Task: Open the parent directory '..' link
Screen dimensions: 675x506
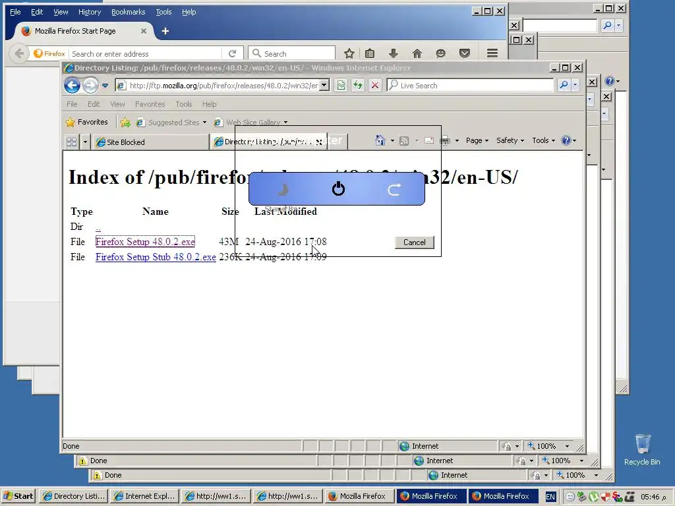Action: pos(98,227)
